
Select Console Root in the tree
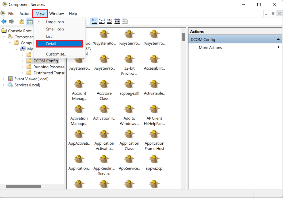20,31
